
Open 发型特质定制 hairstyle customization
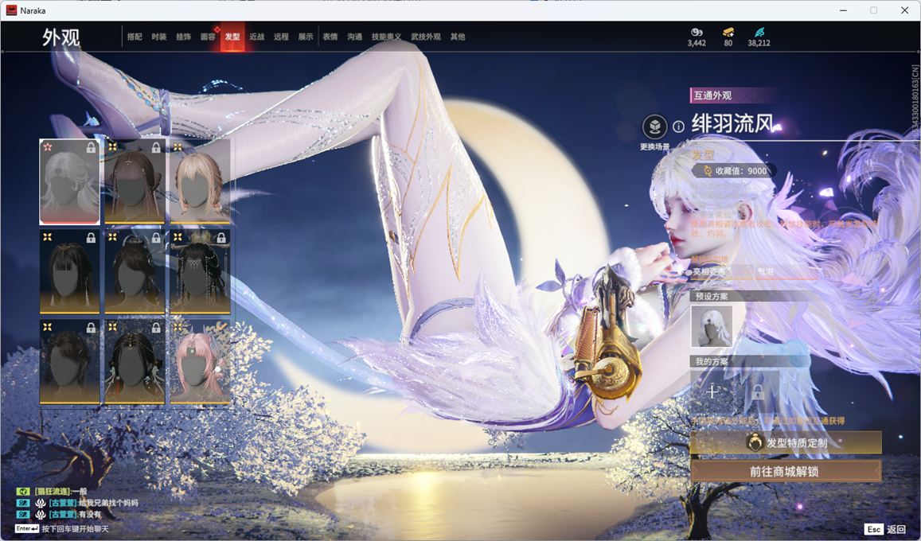coord(786,442)
